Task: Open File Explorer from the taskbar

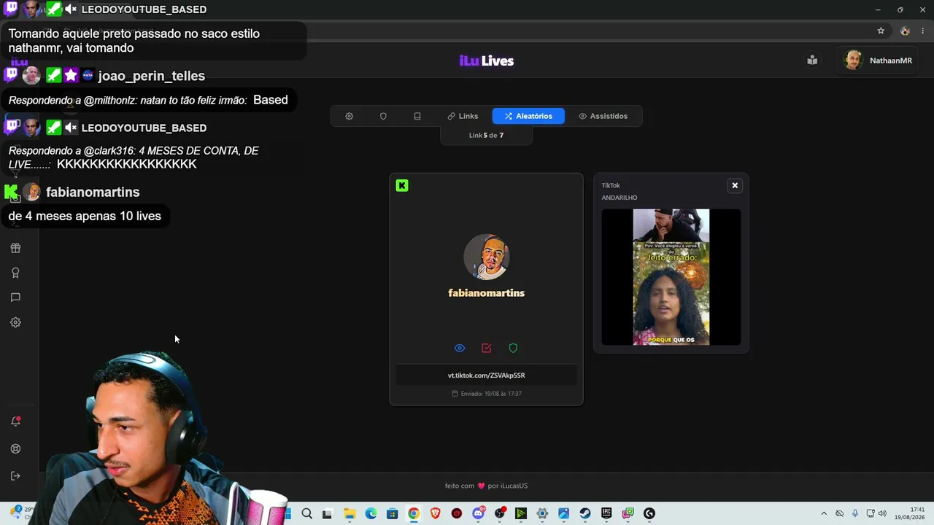Action: [x=350, y=513]
